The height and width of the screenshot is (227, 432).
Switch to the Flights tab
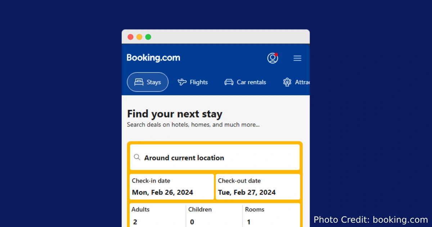click(x=193, y=82)
